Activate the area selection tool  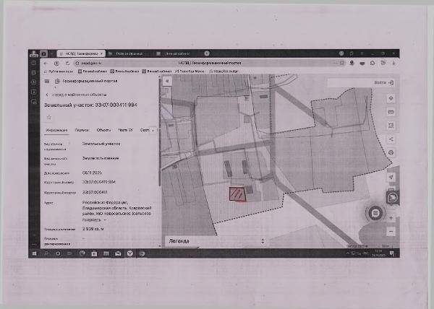point(391,126)
